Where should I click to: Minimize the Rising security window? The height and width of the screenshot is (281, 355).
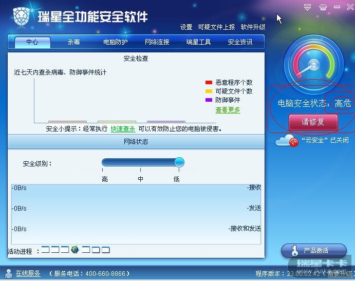pyautogui.click(x=337, y=7)
